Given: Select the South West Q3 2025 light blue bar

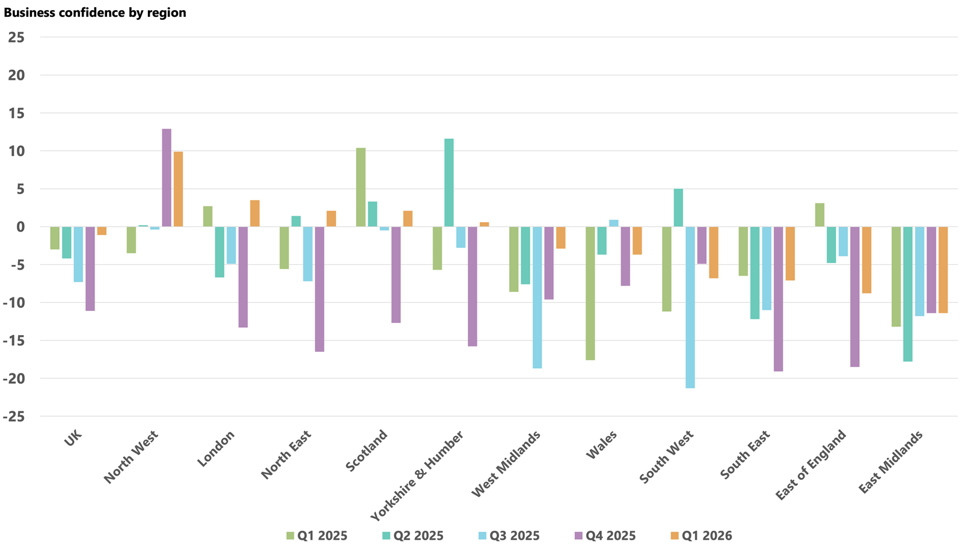Looking at the screenshot, I should [x=690, y=307].
